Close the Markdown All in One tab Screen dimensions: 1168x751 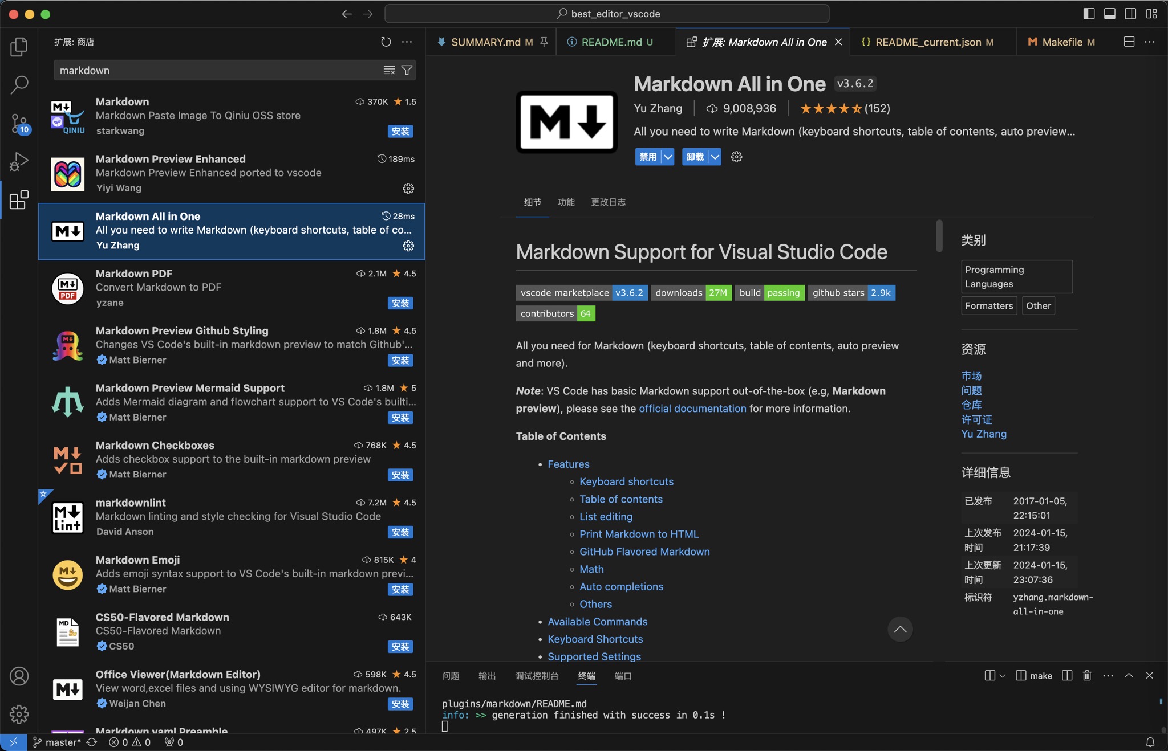[838, 42]
